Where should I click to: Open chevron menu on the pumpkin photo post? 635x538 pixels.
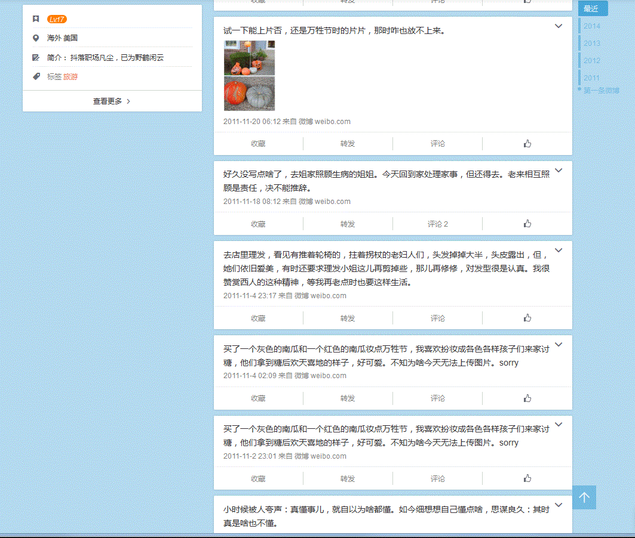559,26
